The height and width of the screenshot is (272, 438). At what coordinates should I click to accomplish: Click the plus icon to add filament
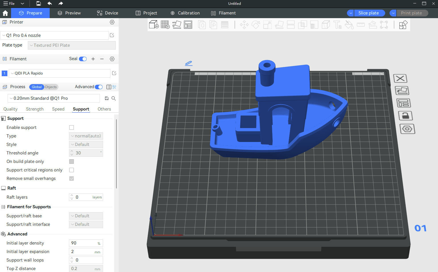[93, 59]
